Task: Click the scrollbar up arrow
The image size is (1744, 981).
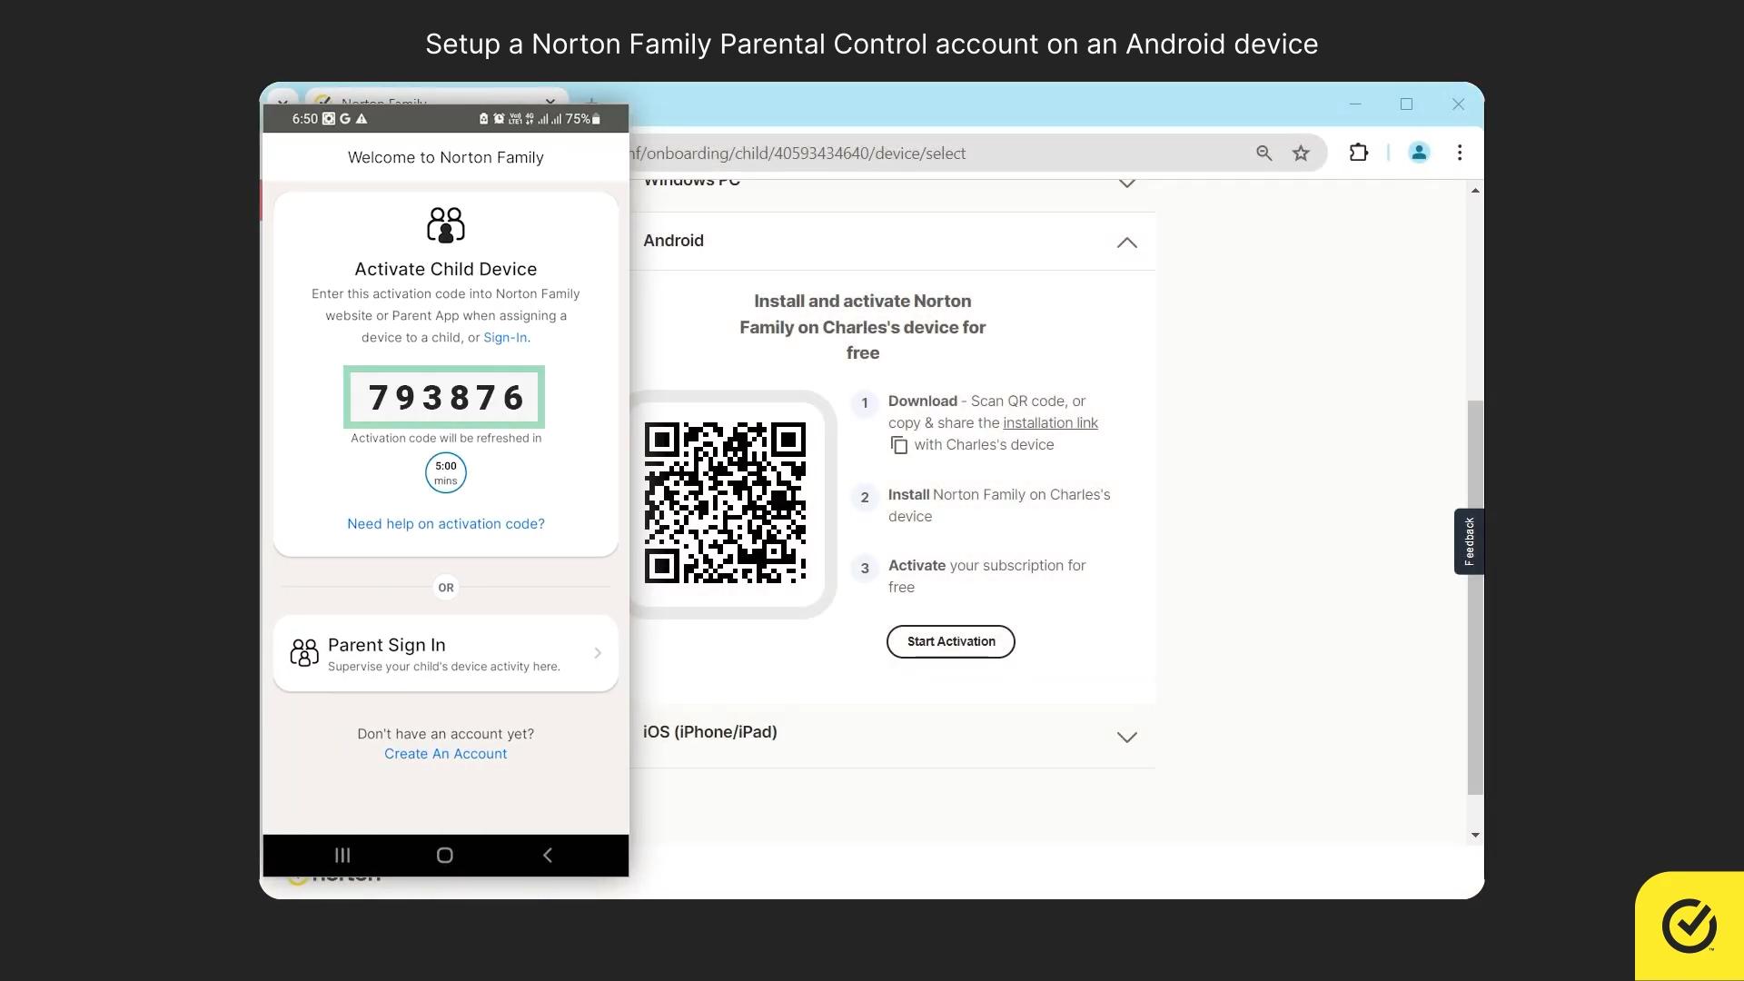Action: coord(1475,190)
